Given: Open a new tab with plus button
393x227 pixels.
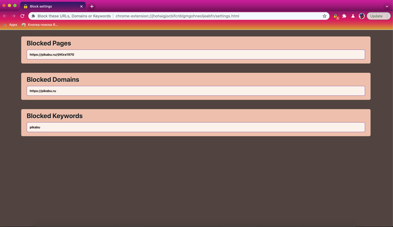Looking at the screenshot, I should (92, 6).
